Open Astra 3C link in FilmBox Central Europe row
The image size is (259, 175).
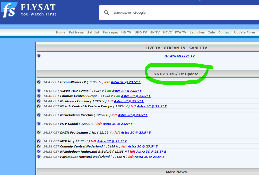[136, 96]
